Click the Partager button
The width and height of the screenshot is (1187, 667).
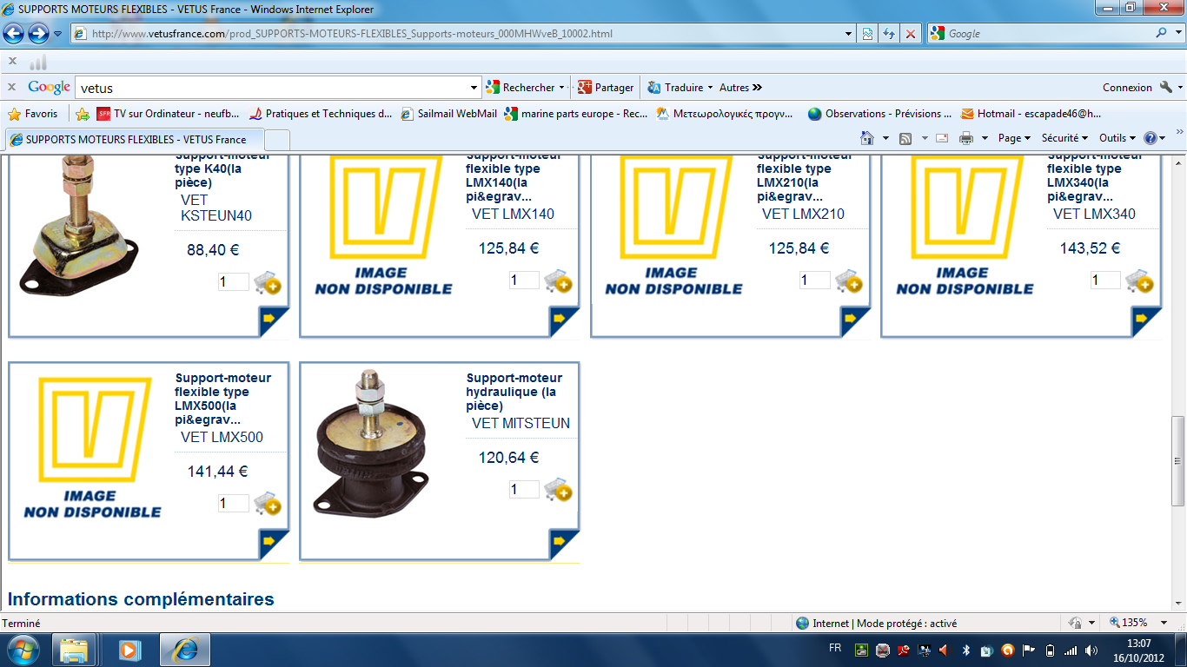(x=606, y=88)
